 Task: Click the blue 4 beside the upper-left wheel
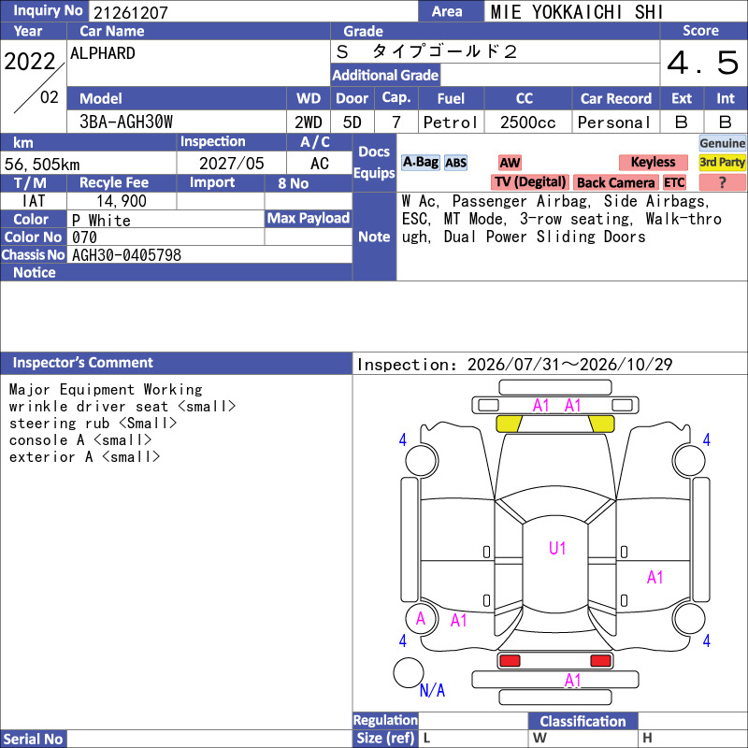point(403,439)
